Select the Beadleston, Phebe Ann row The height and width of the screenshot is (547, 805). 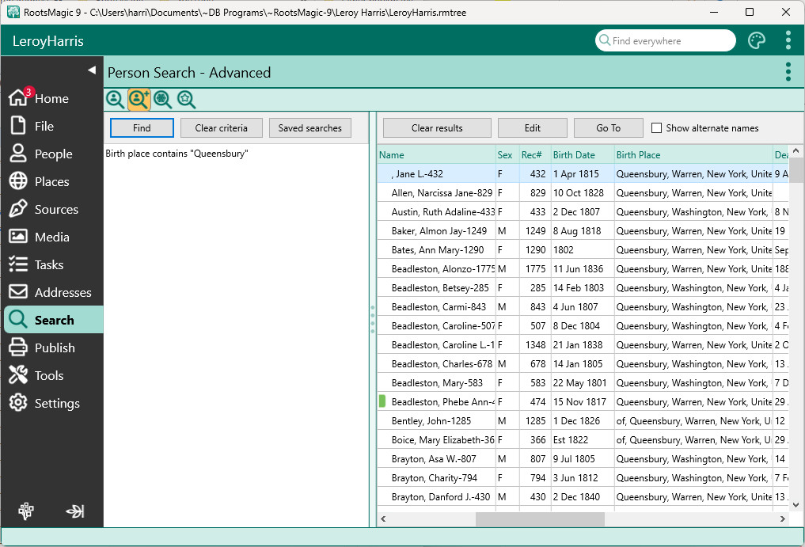click(x=442, y=402)
